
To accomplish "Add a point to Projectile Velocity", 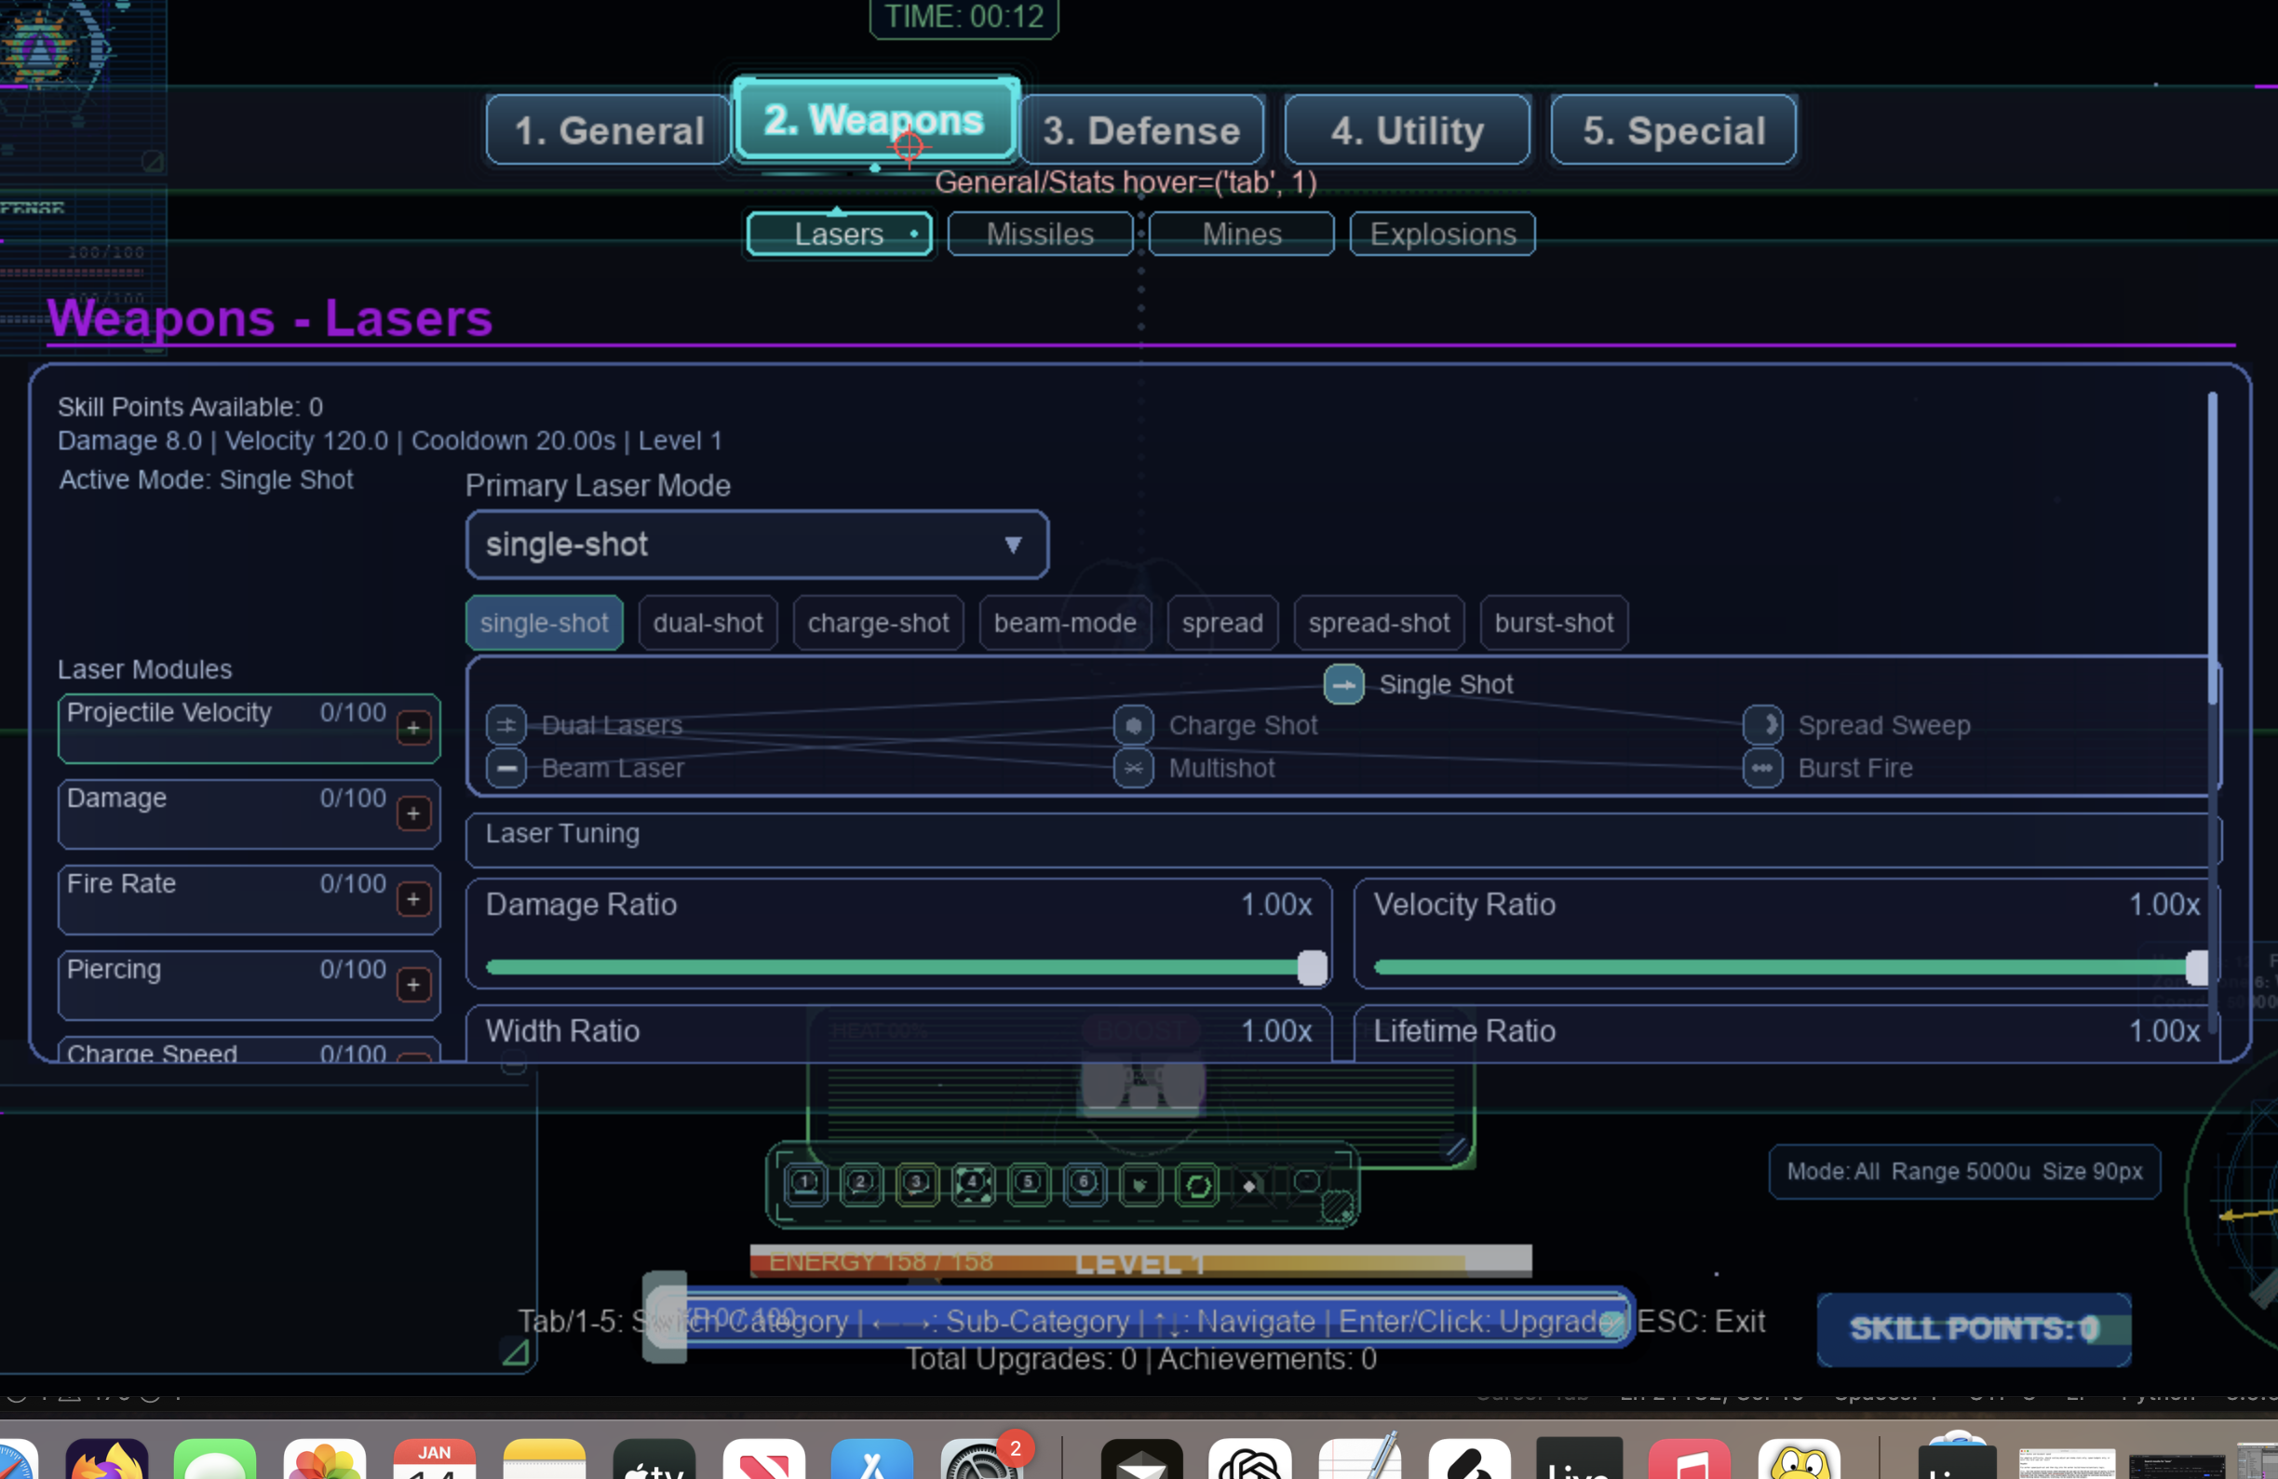I will (x=413, y=728).
